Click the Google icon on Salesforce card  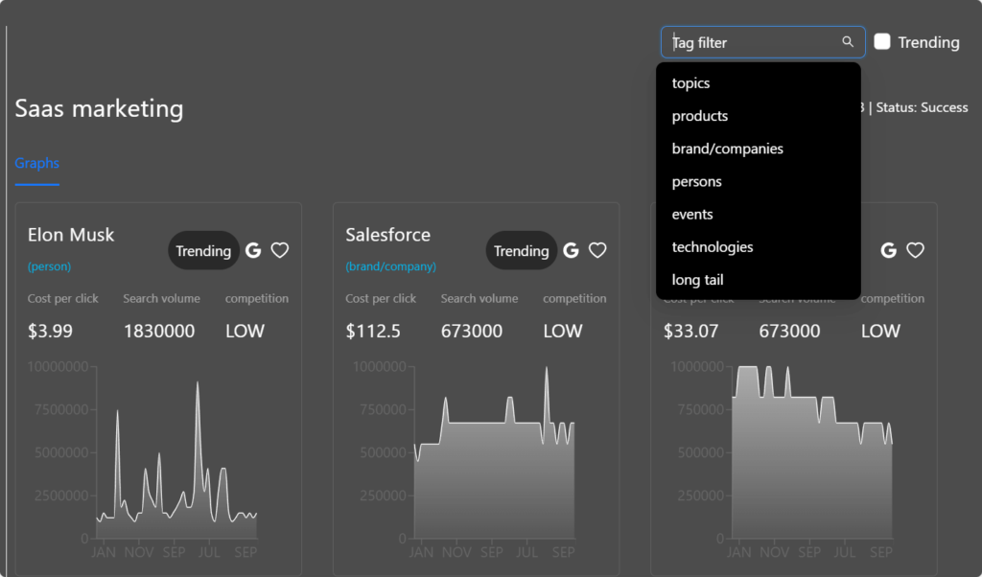[x=571, y=250]
